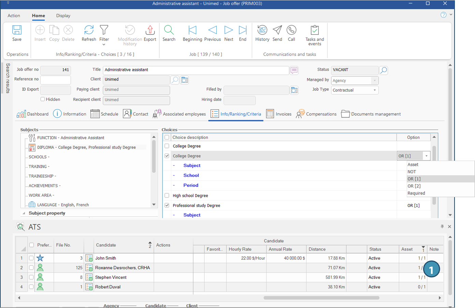The image size is (475, 308).
Task: Go to Next job record
Action: [x=229, y=30]
